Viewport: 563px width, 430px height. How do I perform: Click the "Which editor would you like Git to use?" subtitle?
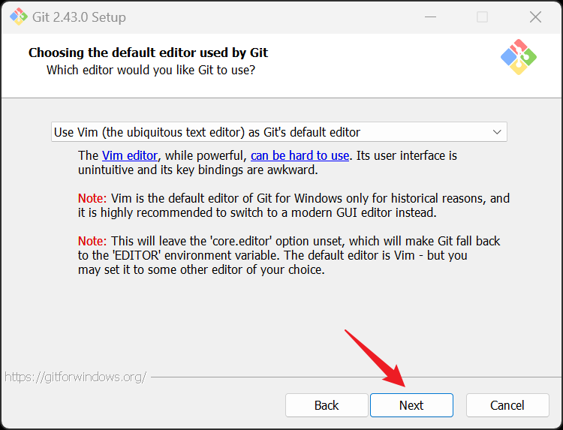coord(151,70)
